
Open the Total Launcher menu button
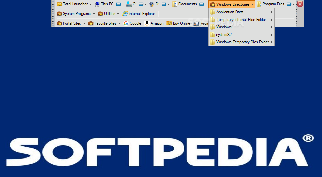click(x=74, y=4)
